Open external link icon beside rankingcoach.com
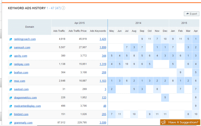Viewport: 201px width, 126px height. click(11, 39)
